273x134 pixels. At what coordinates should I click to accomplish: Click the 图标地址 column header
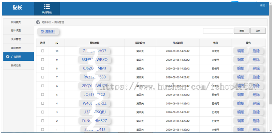[x=95, y=43]
